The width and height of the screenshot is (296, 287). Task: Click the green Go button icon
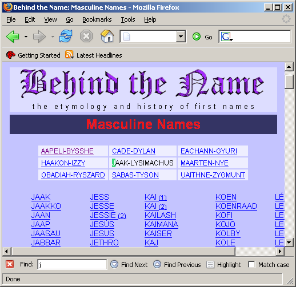tap(197, 37)
